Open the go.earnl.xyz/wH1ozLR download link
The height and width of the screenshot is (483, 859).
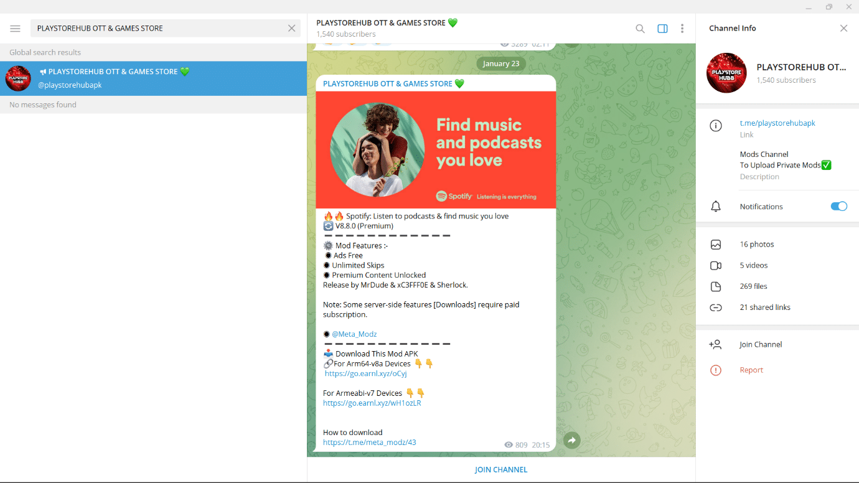coord(372,403)
